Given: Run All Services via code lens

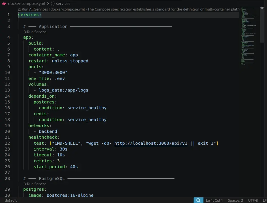Looking at the screenshot, I should tap(35, 9).
